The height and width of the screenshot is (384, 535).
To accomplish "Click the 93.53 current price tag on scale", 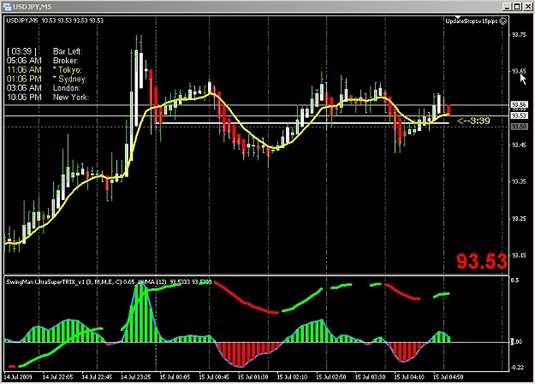I will pyautogui.click(x=519, y=116).
